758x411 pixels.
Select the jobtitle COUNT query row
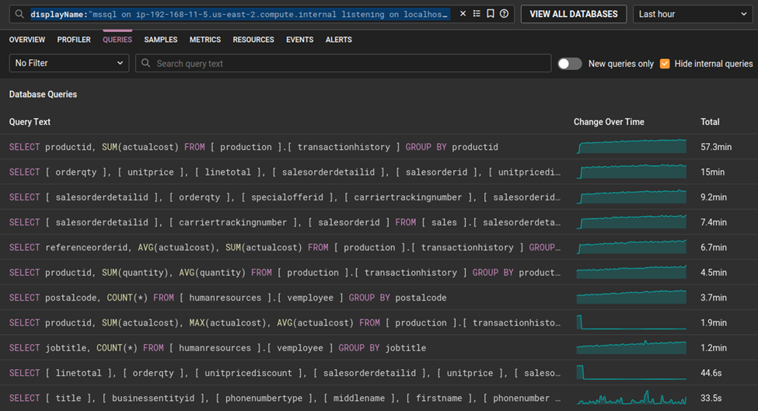click(218, 348)
